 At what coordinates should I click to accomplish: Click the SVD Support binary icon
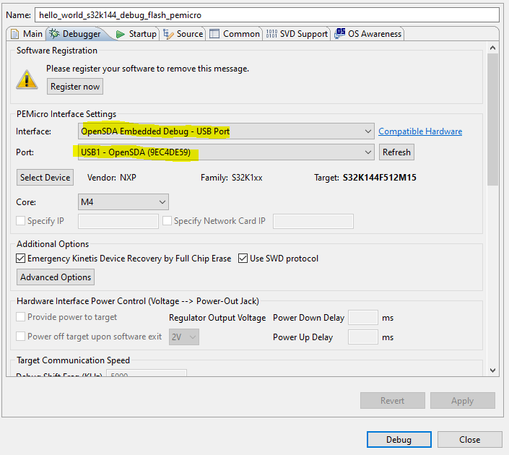tap(271, 34)
